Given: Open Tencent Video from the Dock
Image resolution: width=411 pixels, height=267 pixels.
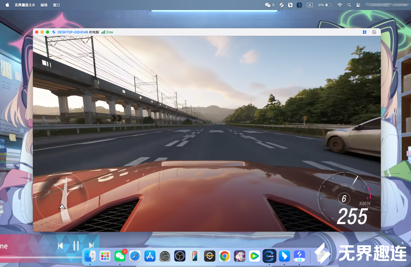Looking at the screenshot, I should click(254, 256).
